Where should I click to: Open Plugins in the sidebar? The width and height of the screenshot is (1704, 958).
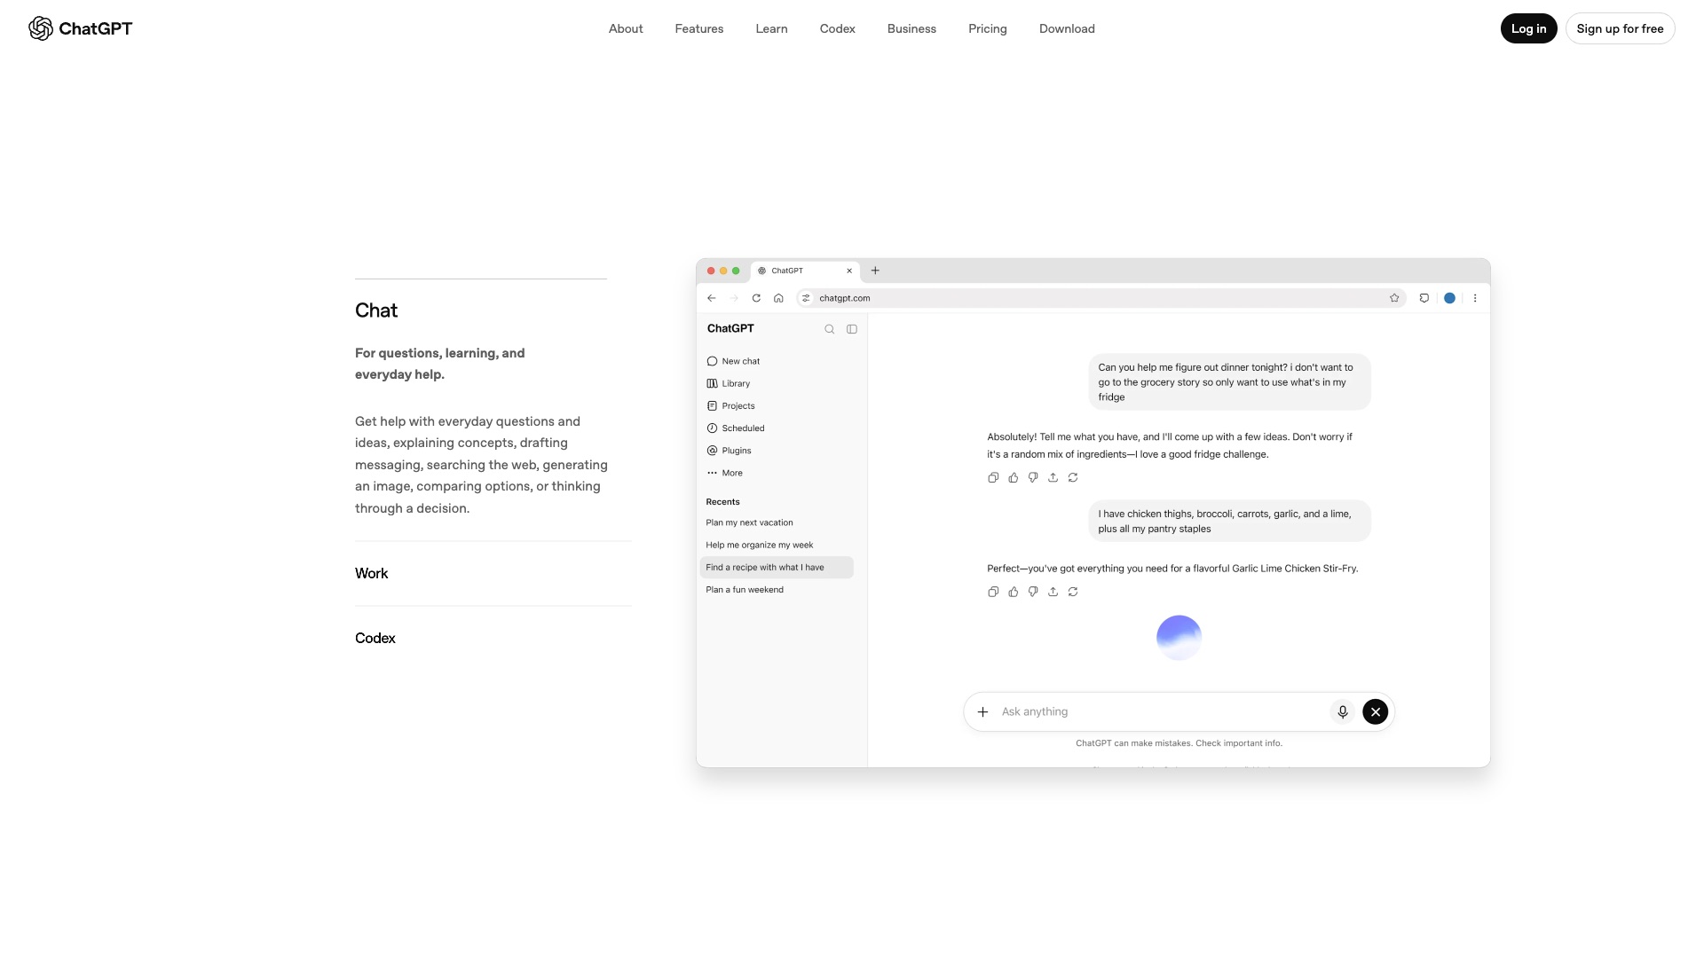729,451
